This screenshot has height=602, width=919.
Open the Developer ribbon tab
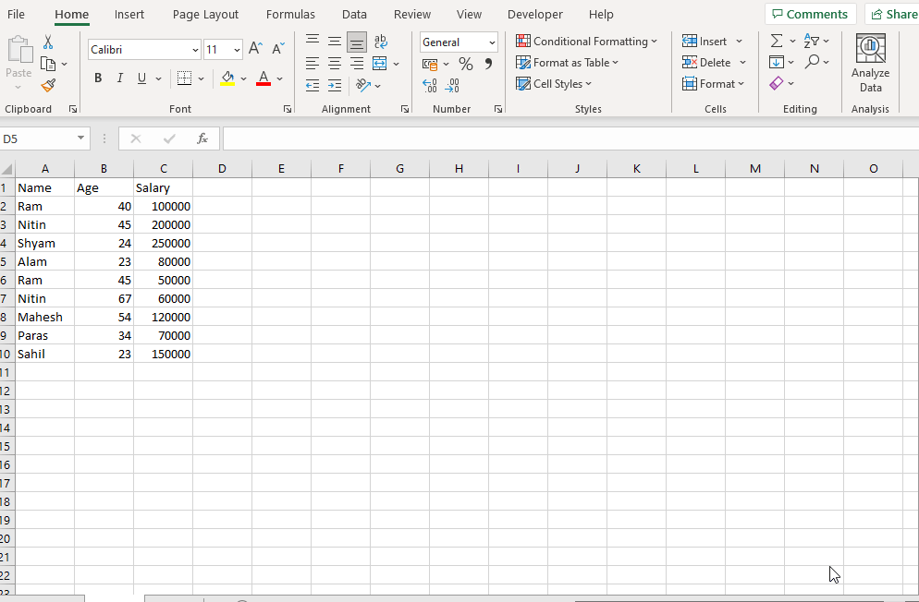[x=534, y=14]
